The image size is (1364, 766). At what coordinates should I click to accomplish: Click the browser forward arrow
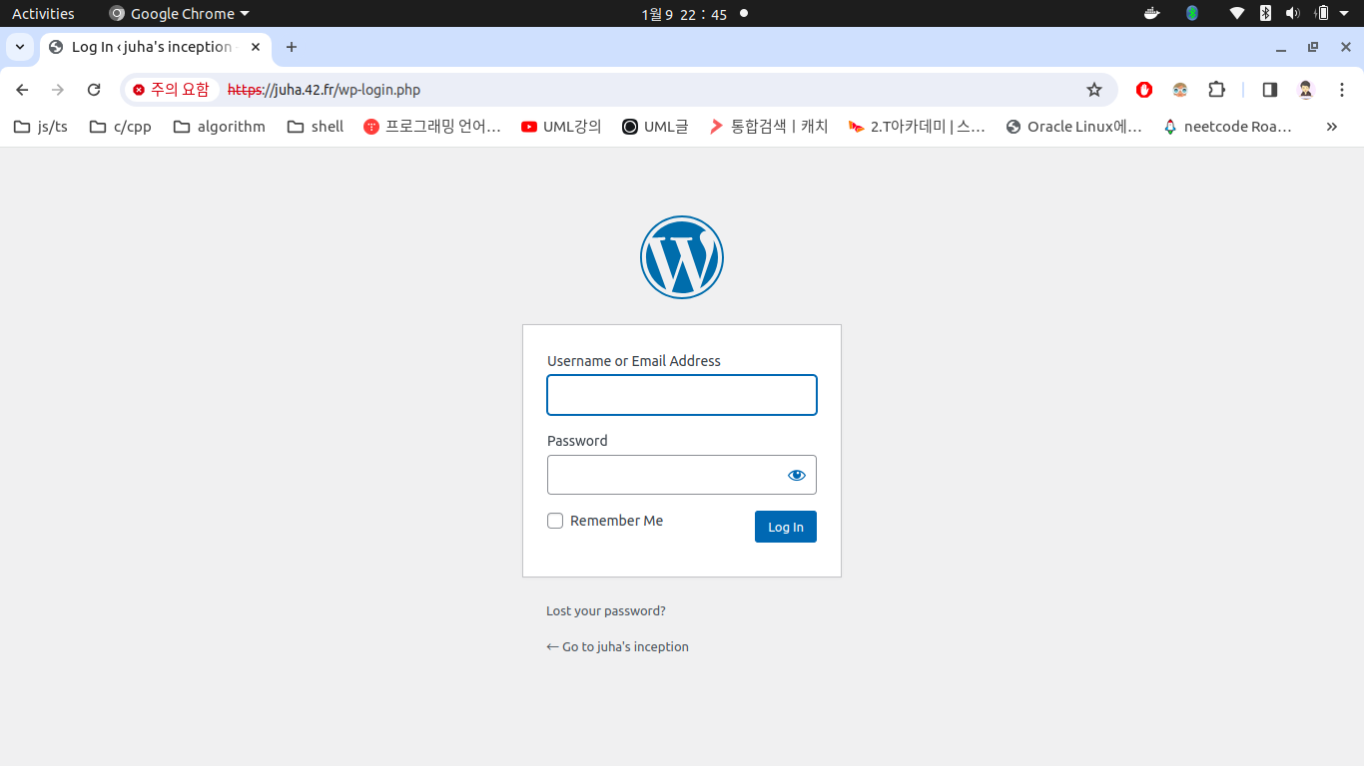(58, 90)
